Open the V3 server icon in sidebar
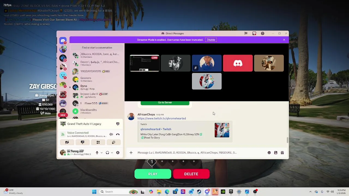Viewport: 349px width, 196px height. click(63, 94)
